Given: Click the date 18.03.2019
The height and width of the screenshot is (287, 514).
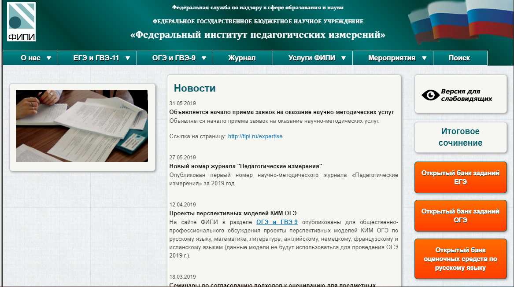Looking at the screenshot, I should [x=183, y=277].
